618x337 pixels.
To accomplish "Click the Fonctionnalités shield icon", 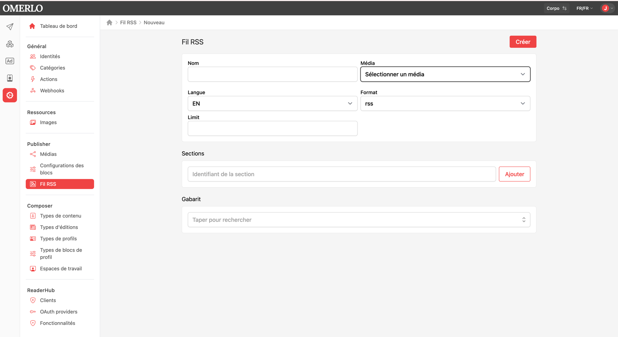I will click(33, 323).
